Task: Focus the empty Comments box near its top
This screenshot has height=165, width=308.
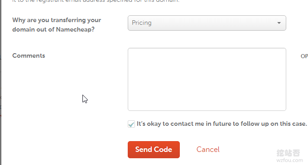Action: click(207, 54)
